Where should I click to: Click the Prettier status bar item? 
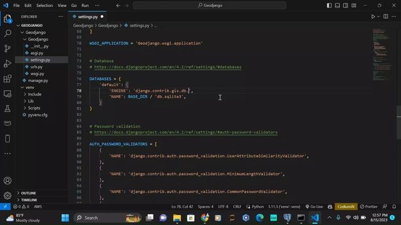(368, 207)
